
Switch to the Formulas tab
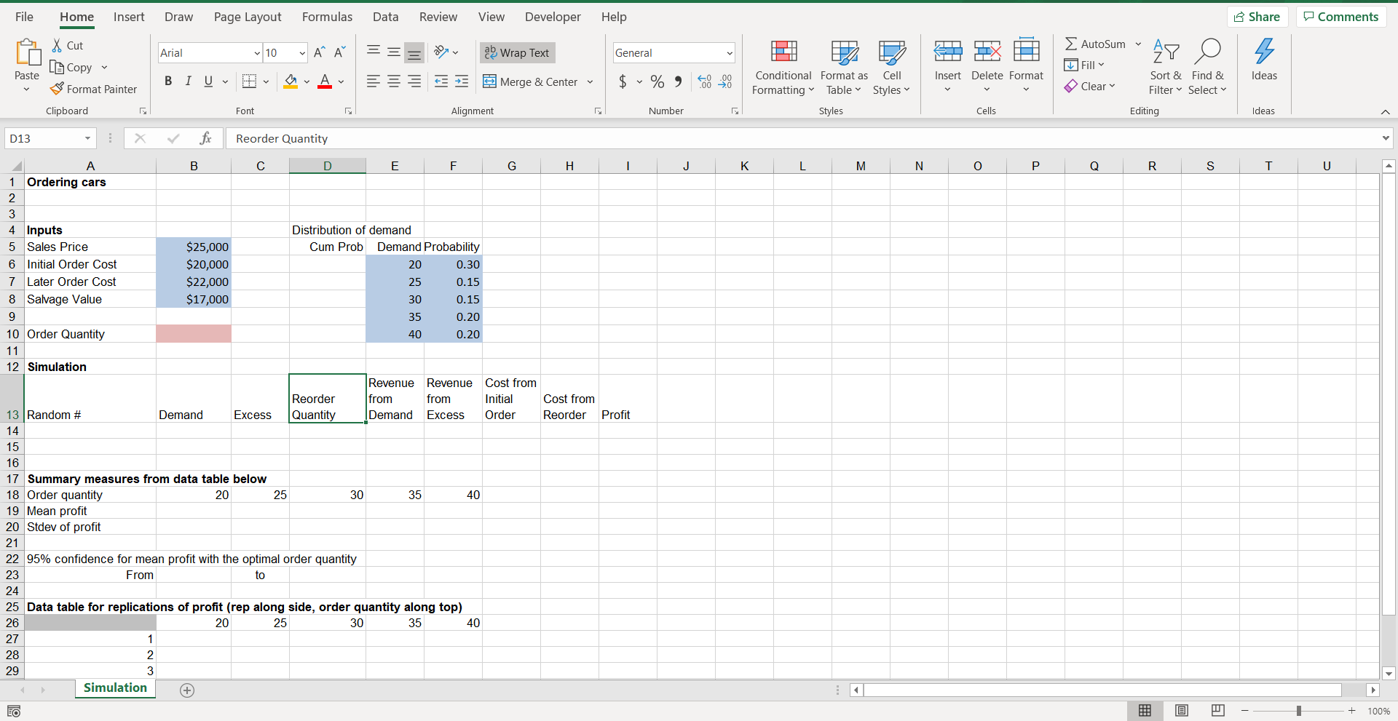click(x=327, y=17)
